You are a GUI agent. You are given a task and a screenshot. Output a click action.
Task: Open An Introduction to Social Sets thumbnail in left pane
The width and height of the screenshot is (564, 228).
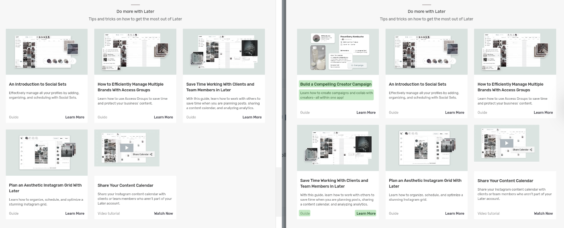point(47,51)
